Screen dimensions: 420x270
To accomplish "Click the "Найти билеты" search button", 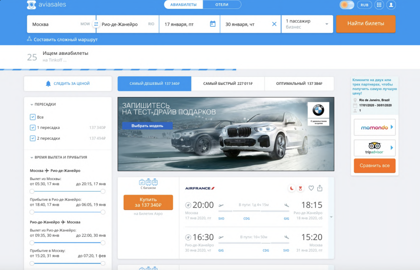I will [x=366, y=23].
